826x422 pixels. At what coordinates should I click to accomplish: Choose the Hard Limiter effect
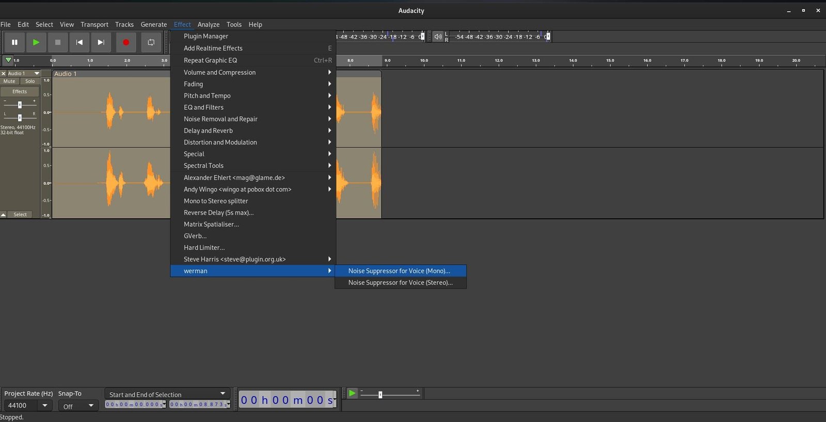[x=253, y=248]
